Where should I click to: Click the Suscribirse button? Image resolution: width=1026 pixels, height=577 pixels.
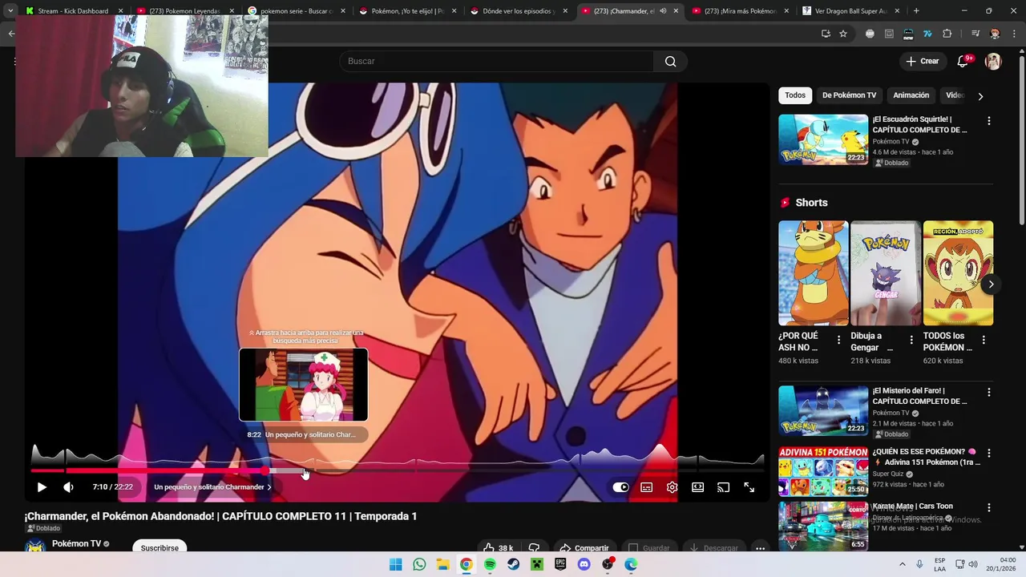tap(160, 547)
